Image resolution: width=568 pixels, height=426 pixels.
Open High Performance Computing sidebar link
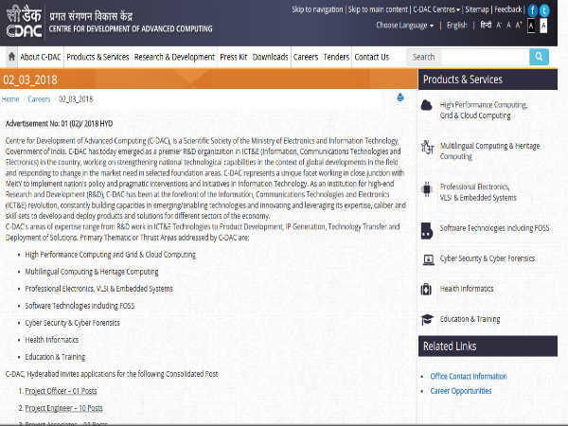(483, 110)
